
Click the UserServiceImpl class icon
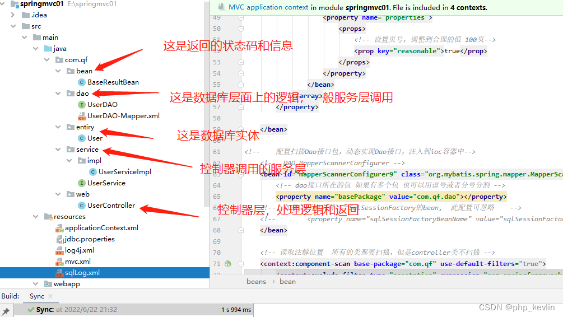(x=92, y=172)
